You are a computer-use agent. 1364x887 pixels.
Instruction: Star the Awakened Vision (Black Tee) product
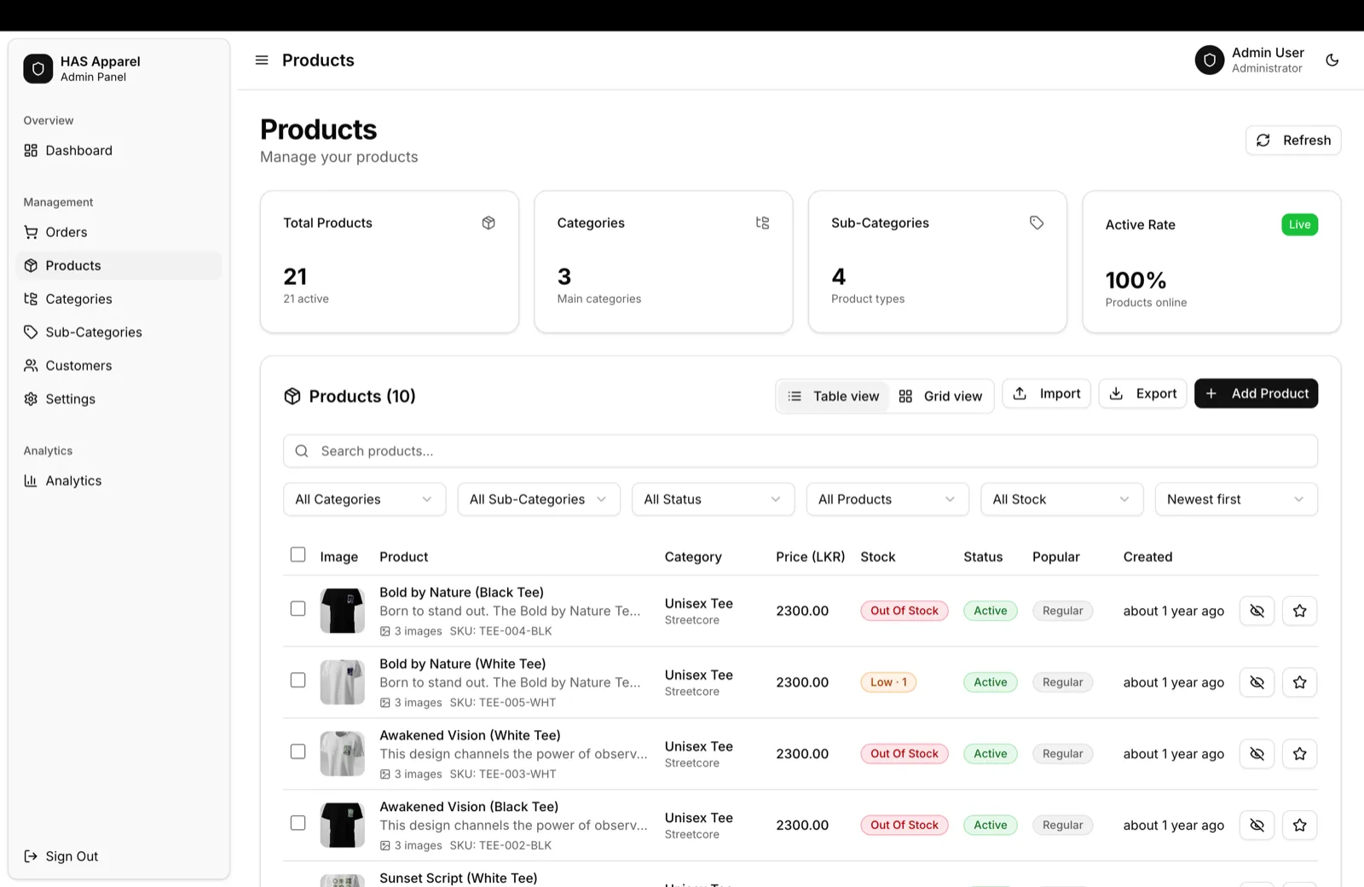(x=1300, y=826)
